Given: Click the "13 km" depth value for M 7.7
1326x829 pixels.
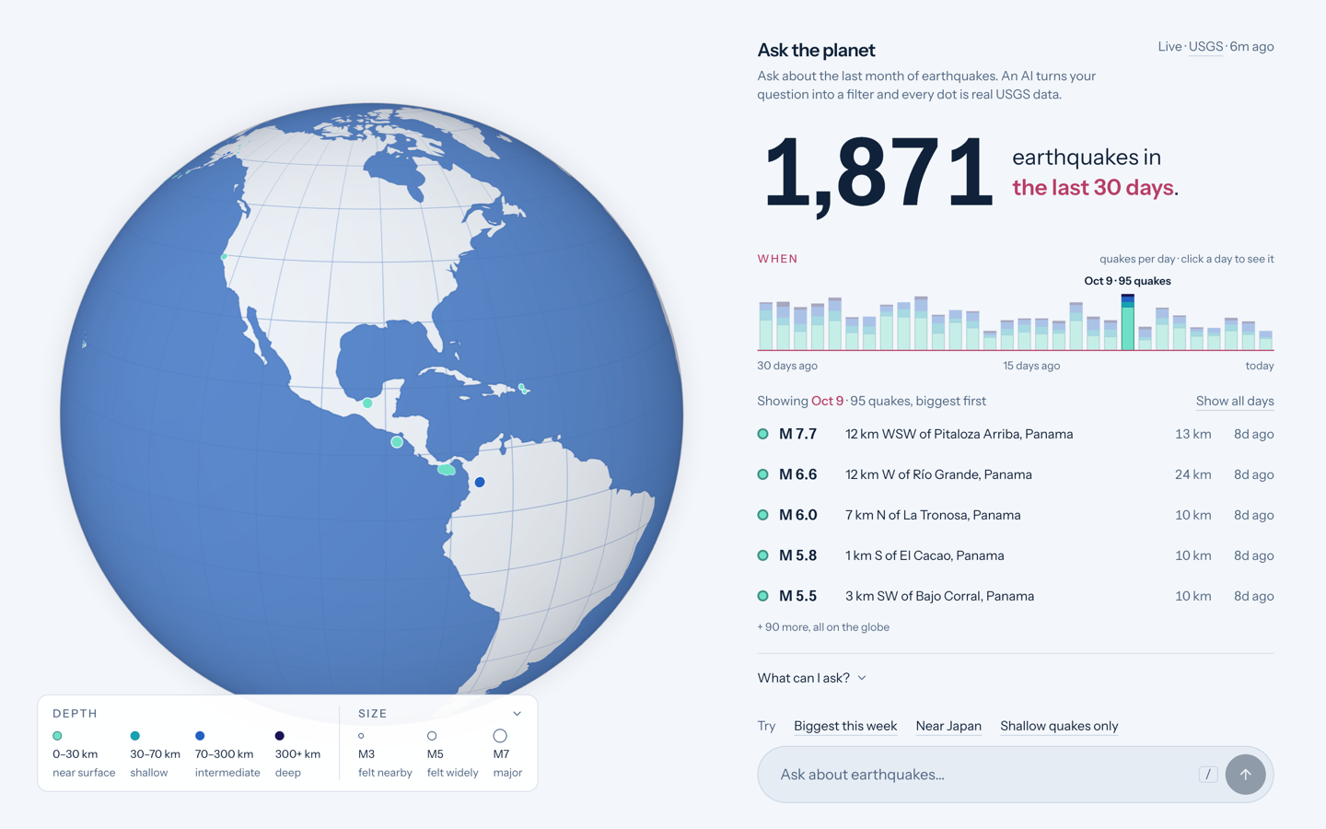Looking at the screenshot, I should (1192, 434).
